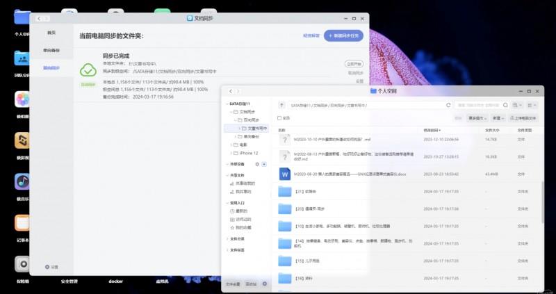Viewport: 556px width, 294px height.
Task: Switch to the 双向同步 tab in 文档同步
Action: click(x=51, y=67)
